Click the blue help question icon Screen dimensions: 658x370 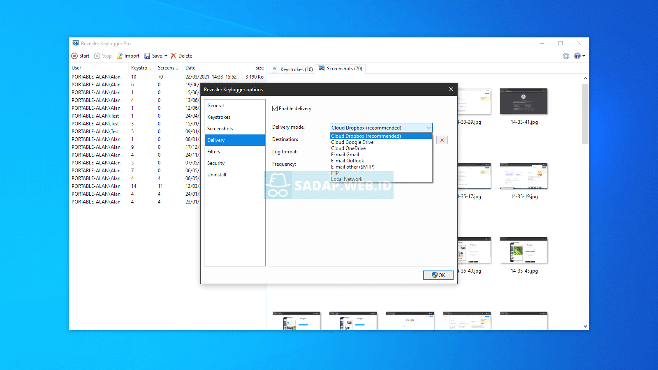[577, 56]
